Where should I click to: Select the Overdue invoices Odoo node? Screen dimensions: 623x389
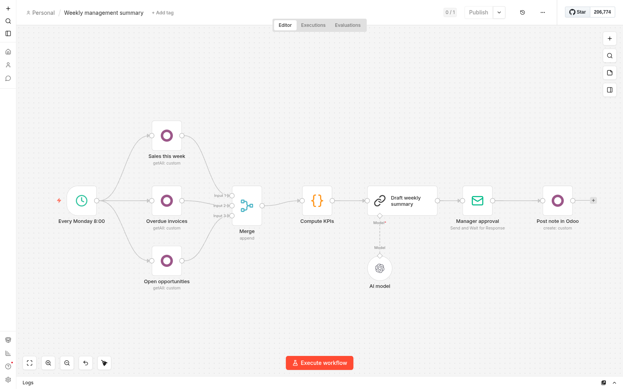coord(167,201)
